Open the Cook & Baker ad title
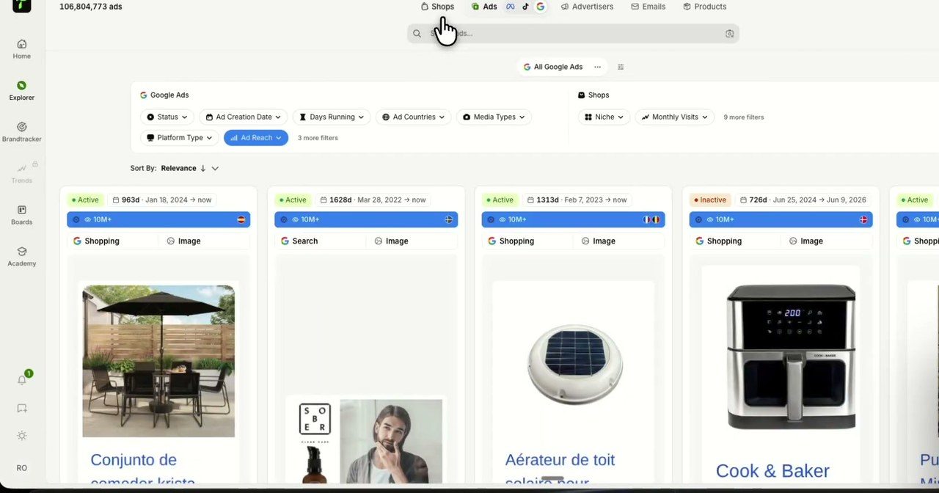939x493 pixels. coord(772,471)
